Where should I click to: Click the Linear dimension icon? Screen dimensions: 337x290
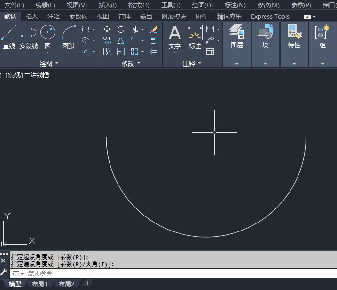coord(210,29)
